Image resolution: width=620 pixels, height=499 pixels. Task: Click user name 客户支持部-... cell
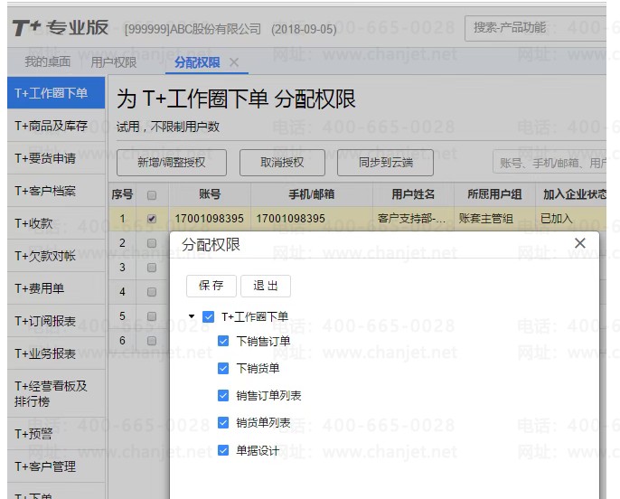[x=413, y=219]
